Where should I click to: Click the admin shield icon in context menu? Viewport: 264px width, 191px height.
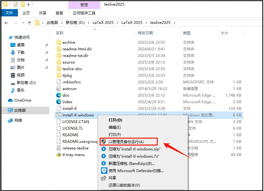(x=104, y=142)
